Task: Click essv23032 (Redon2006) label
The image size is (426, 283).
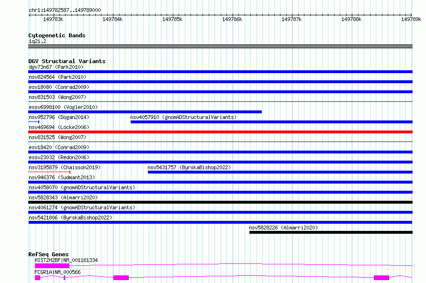Action: pos(59,157)
